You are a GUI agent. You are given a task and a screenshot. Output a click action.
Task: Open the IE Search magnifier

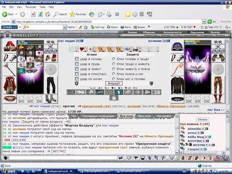click(x=56, y=14)
